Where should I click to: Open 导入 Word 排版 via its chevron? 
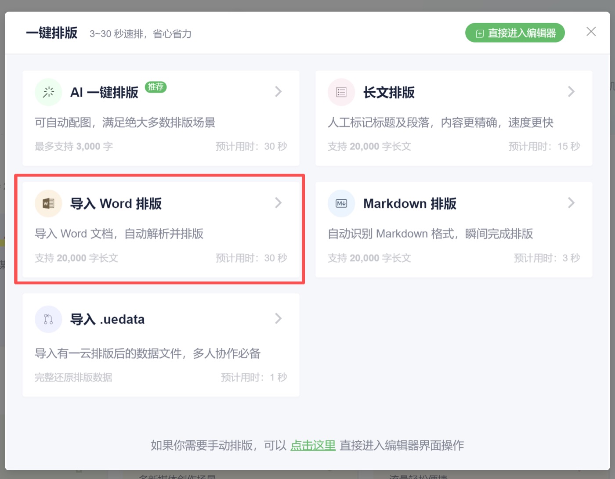278,203
